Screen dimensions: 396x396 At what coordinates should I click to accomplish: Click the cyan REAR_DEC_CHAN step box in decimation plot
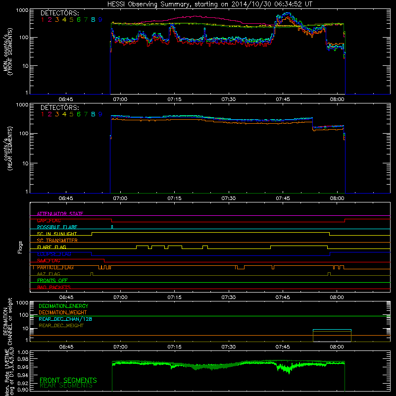click(x=332, y=330)
